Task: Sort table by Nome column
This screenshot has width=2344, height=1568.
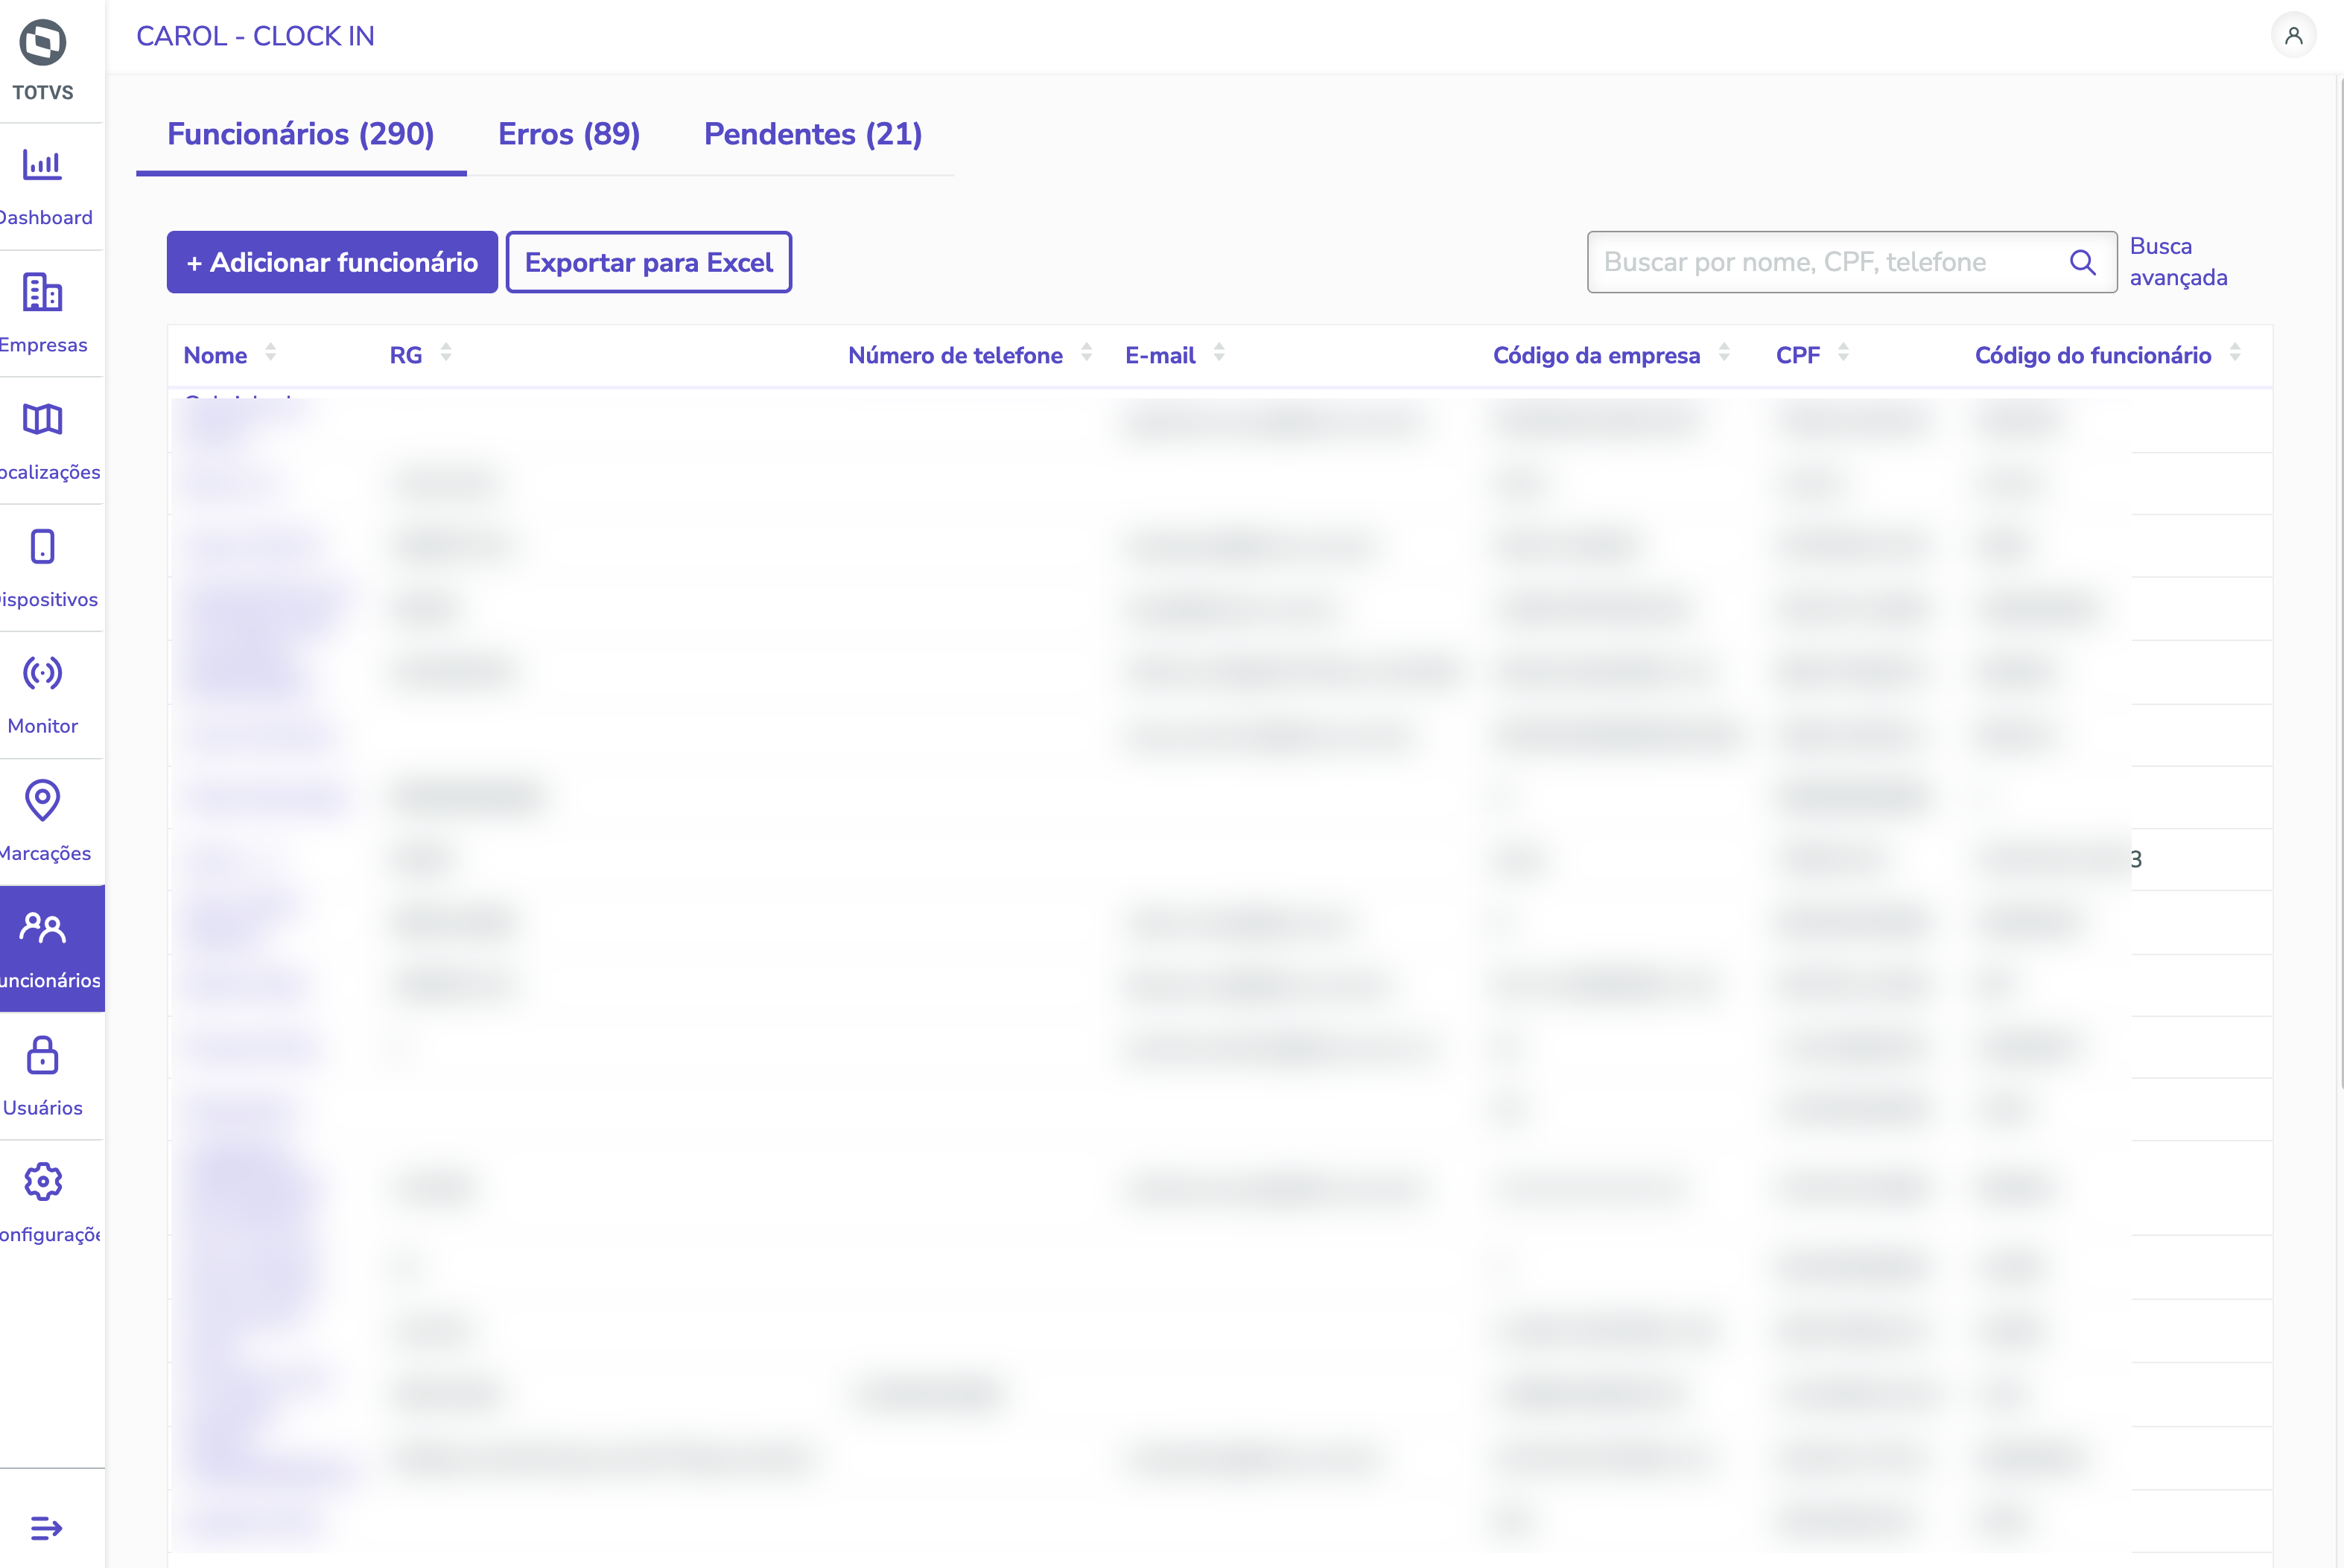Action: (x=270, y=353)
